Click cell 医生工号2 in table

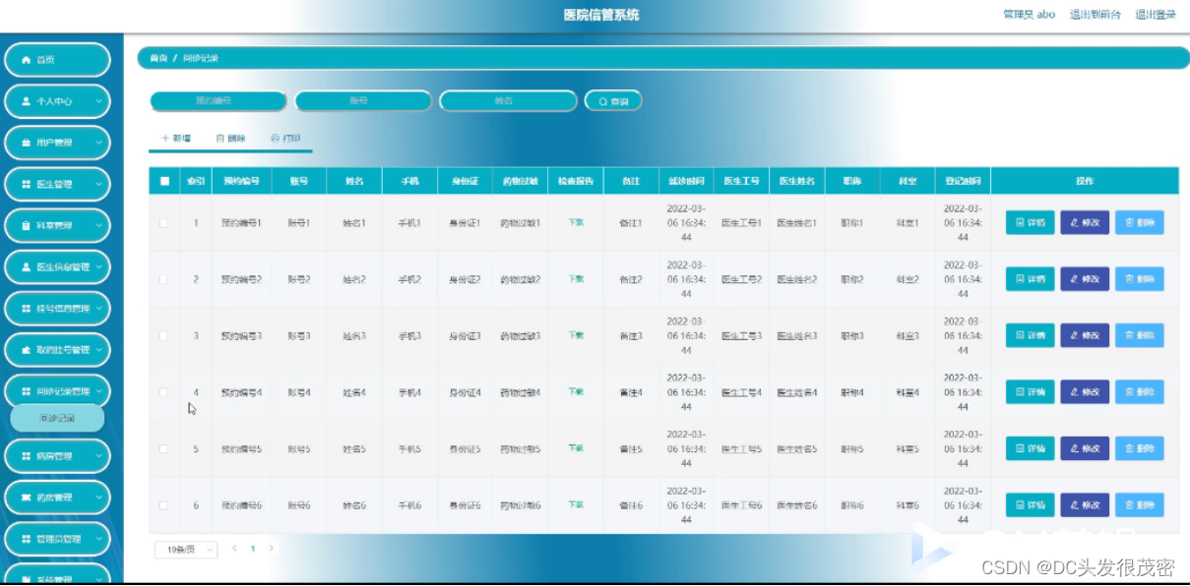741,279
